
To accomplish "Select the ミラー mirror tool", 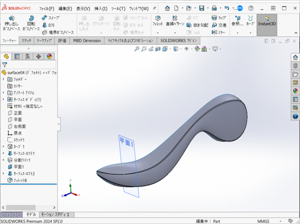I will click(219, 32).
